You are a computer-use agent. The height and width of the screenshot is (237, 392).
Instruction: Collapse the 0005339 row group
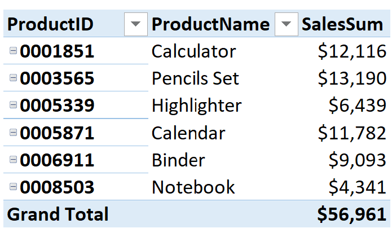(14, 106)
